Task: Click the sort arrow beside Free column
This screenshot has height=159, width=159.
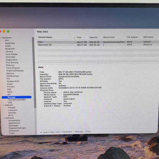Action: coord(74,37)
